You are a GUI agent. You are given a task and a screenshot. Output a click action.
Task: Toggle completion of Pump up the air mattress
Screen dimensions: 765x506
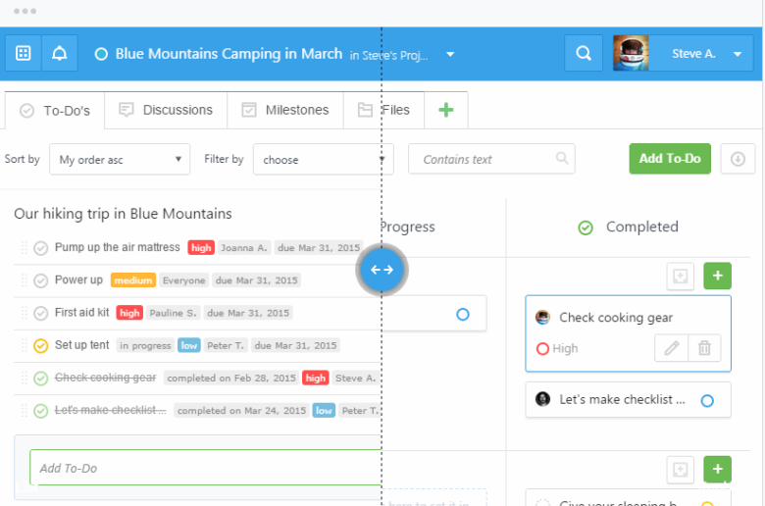(x=41, y=248)
